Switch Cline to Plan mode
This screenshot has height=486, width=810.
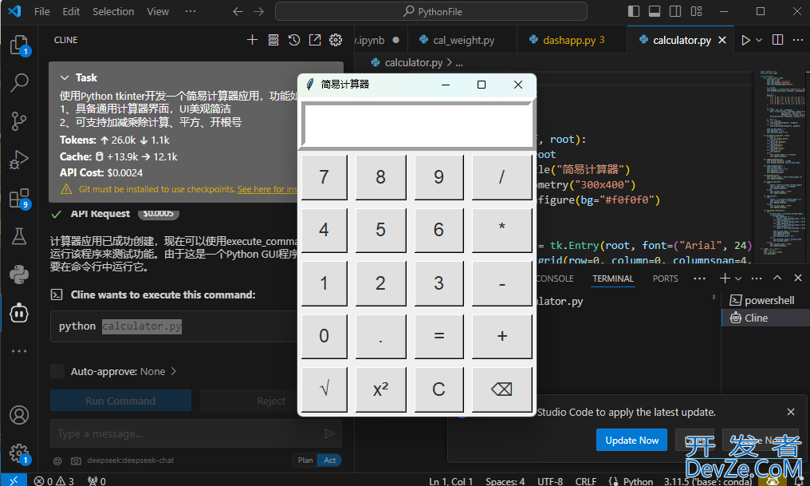[305, 460]
